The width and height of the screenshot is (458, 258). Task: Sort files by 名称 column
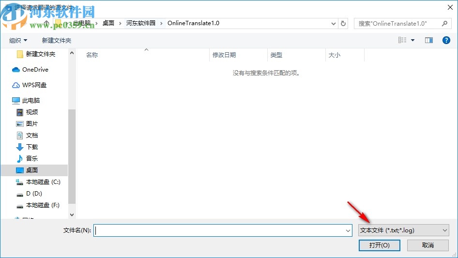[92, 55]
